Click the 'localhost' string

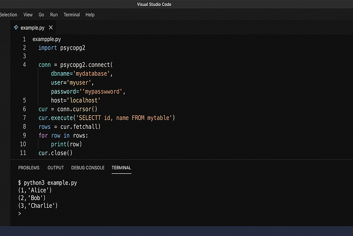click(84, 100)
